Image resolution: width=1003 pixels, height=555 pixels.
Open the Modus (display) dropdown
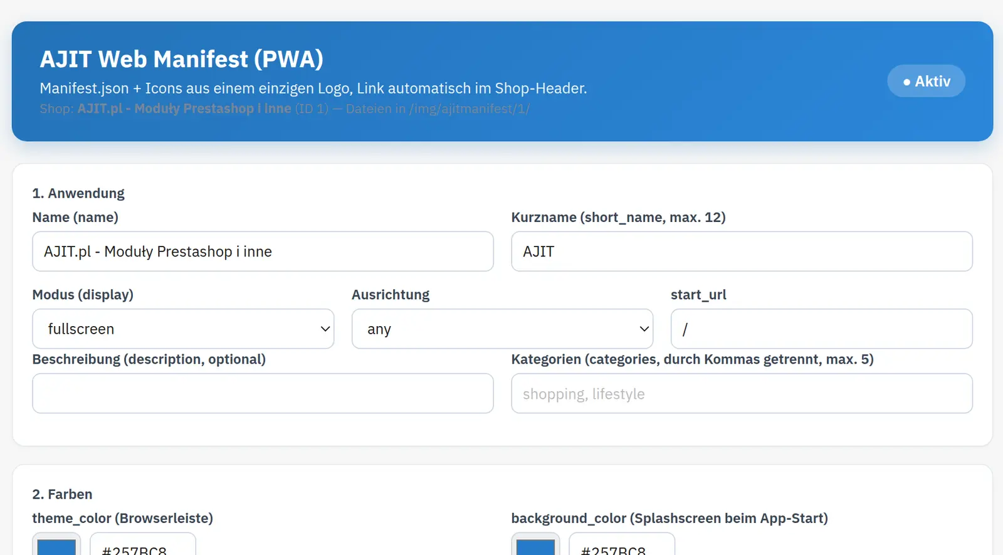(183, 329)
